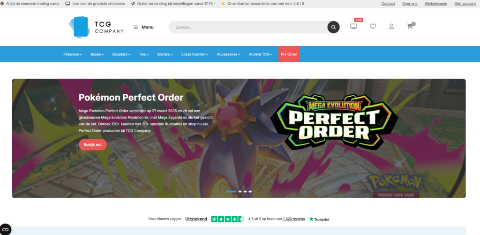
Task: Expand the Accessoires dropdown menu
Action: tap(229, 54)
